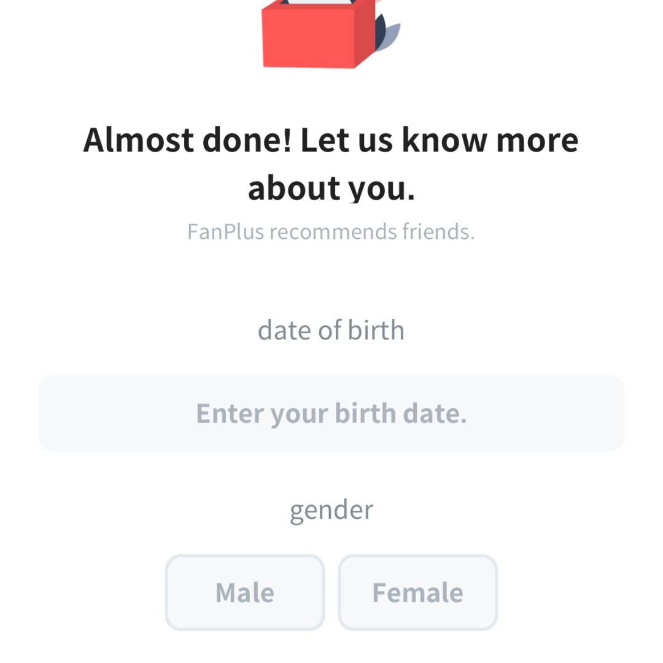Image resolution: width=663 pixels, height=663 pixels.
Task: Click the "gender" label
Action: (x=331, y=510)
